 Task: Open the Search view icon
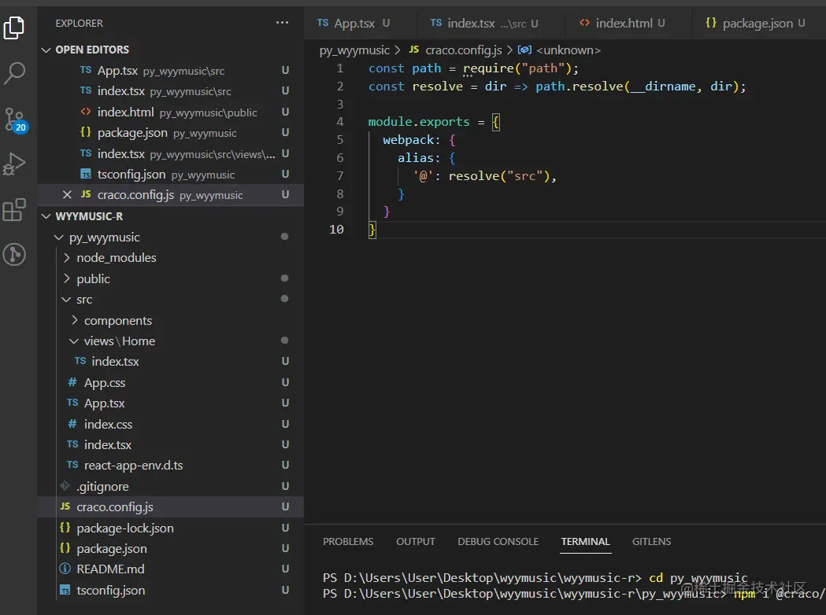tap(14, 73)
